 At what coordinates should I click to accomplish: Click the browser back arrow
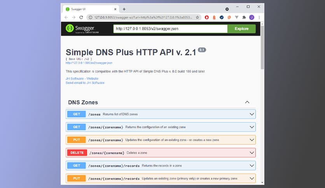[x=66, y=17]
